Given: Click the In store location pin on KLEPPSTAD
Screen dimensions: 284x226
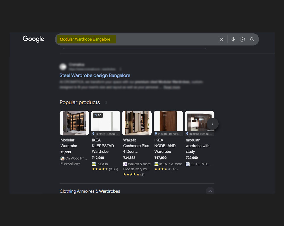Looking at the screenshot, I should [93, 134].
